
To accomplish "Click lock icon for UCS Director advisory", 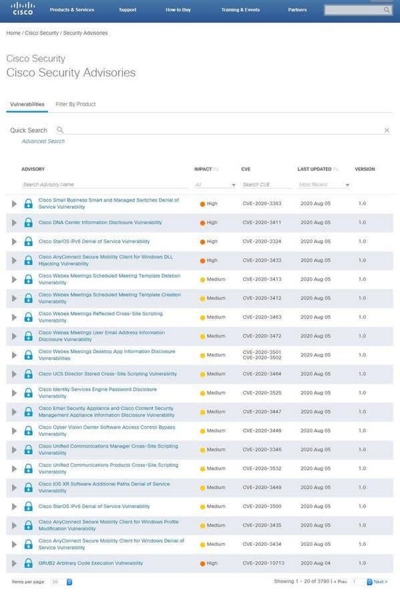I will click(x=28, y=374).
